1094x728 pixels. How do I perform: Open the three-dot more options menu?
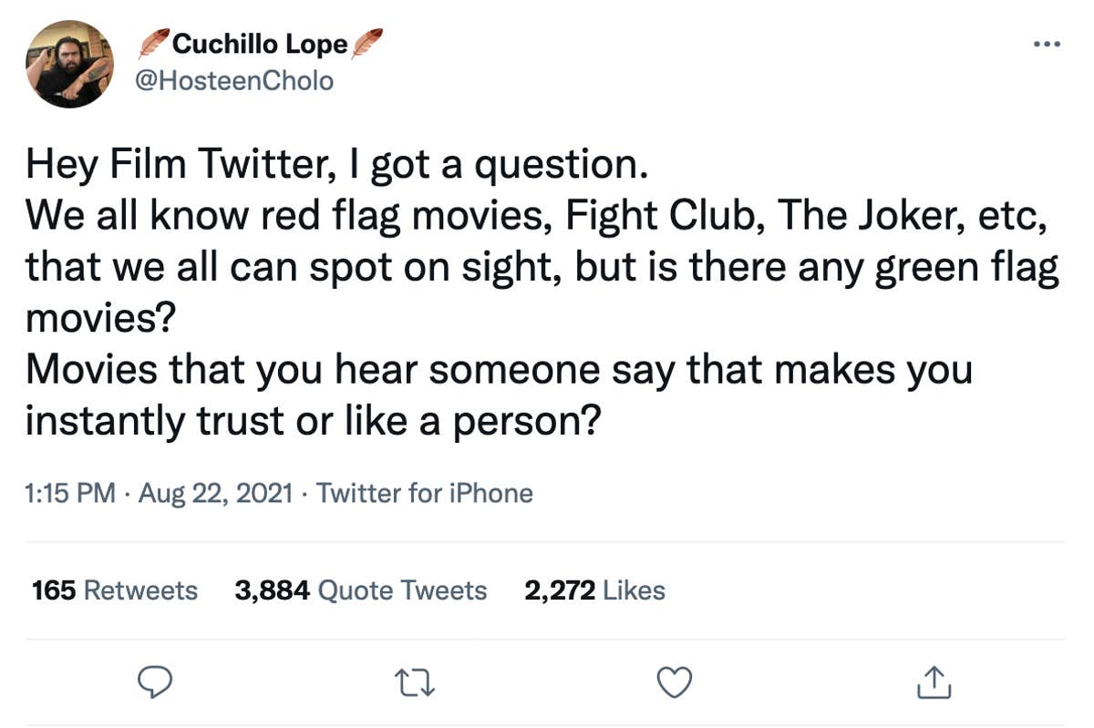1046,43
